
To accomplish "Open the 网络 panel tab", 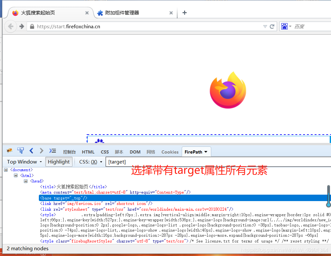I will (x=151, y=152).
